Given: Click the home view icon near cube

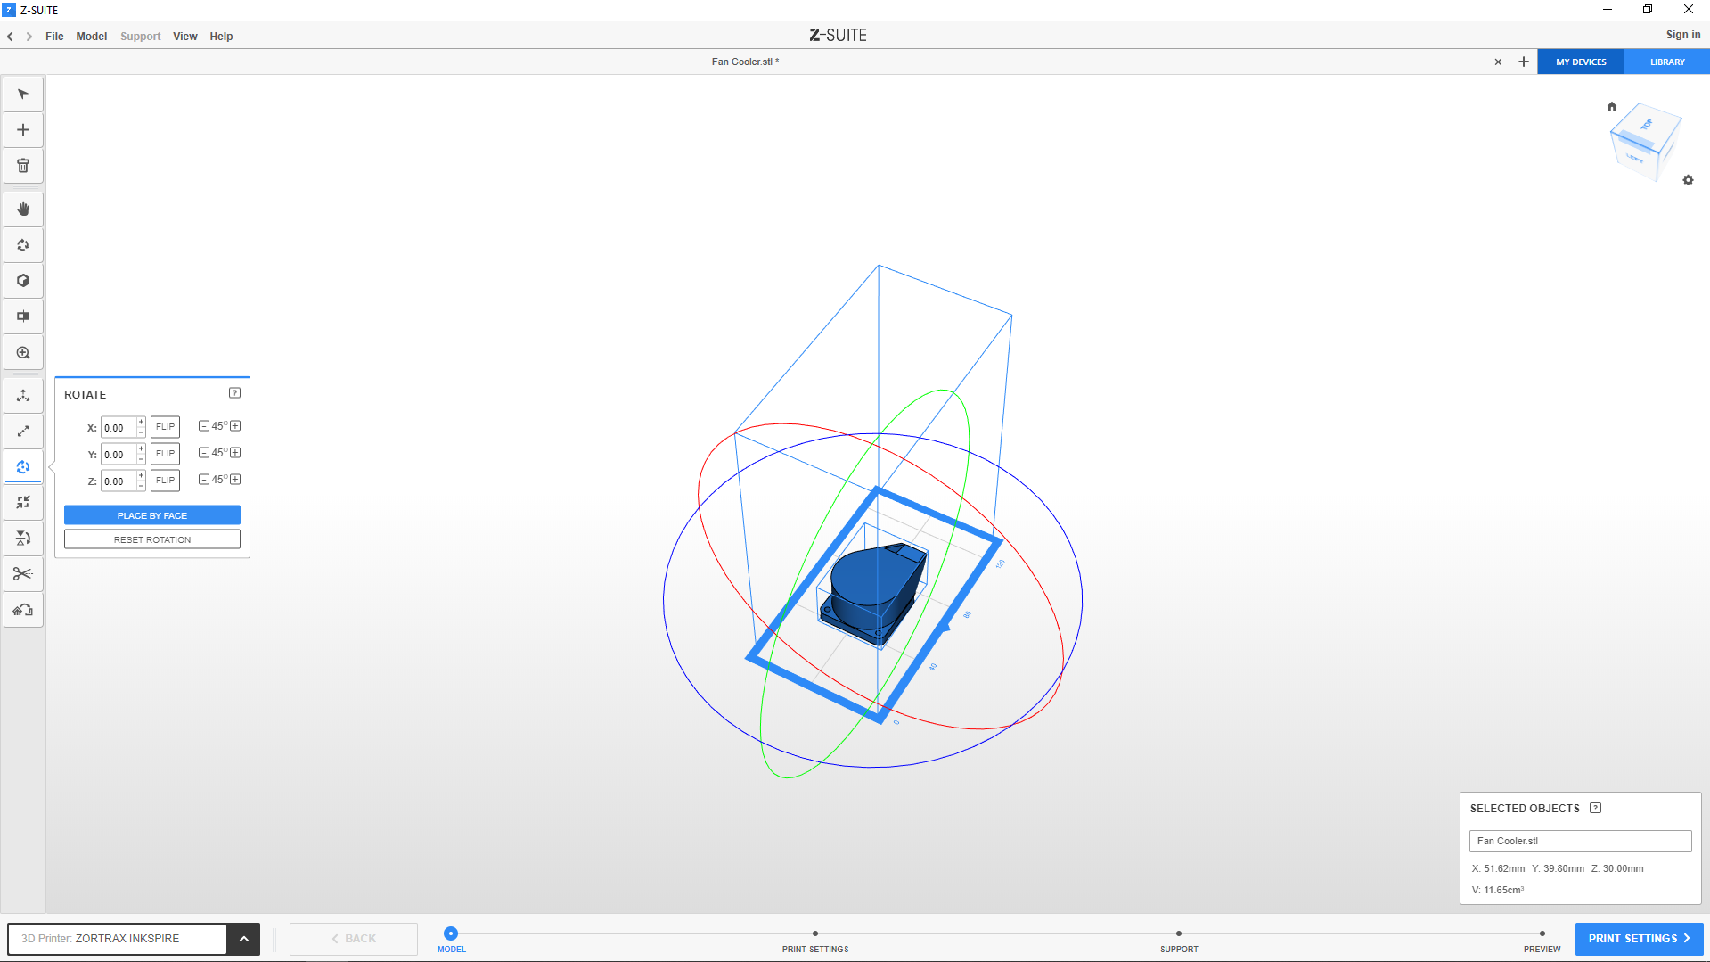Looking at the screenshot, I should [x=1611, y=106].
